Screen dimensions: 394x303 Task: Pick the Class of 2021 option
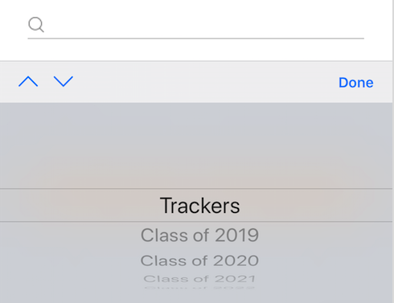pyautogui.click(x=199, y=279)
